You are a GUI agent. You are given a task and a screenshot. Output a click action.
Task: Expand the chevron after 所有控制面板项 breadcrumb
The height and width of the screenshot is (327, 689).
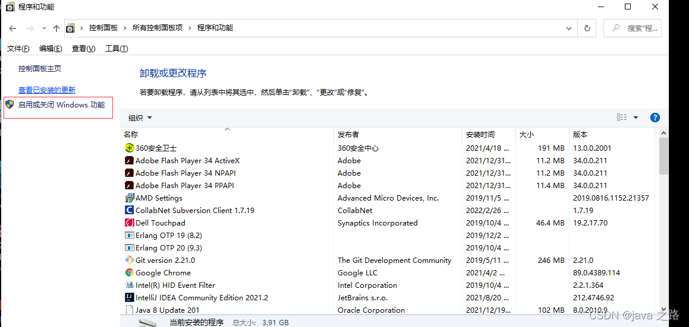pyautogui.click(x=190, y=28)
